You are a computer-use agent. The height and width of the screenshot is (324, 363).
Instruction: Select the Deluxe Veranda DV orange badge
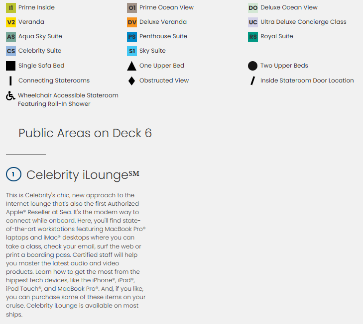click(x=132, y=22)
